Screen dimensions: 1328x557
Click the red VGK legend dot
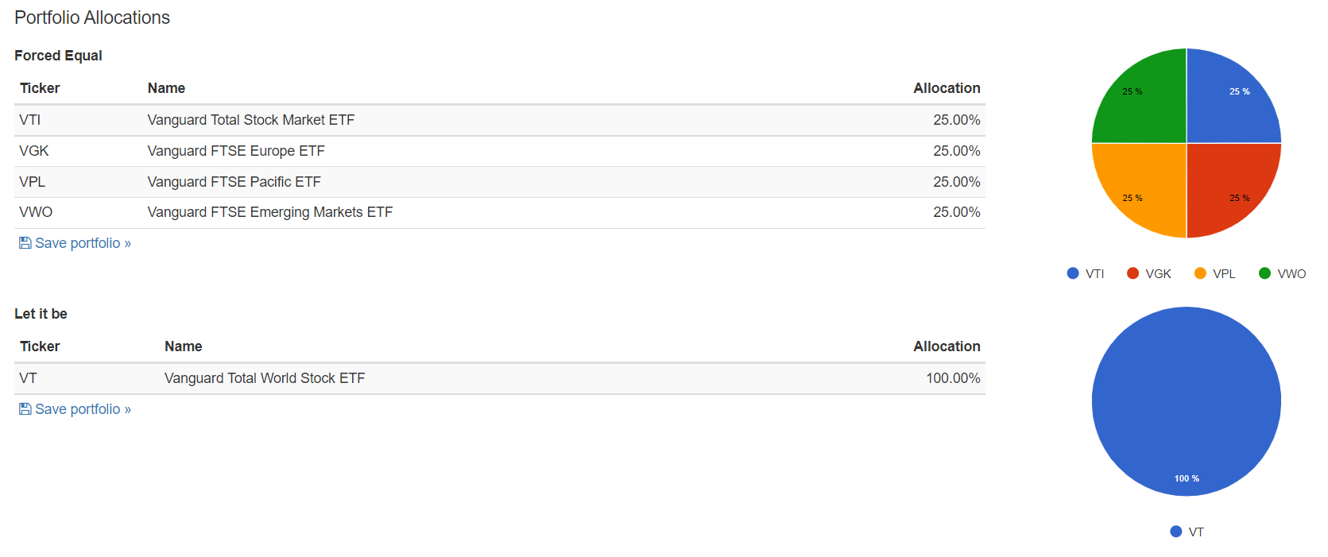point(1133,273)
